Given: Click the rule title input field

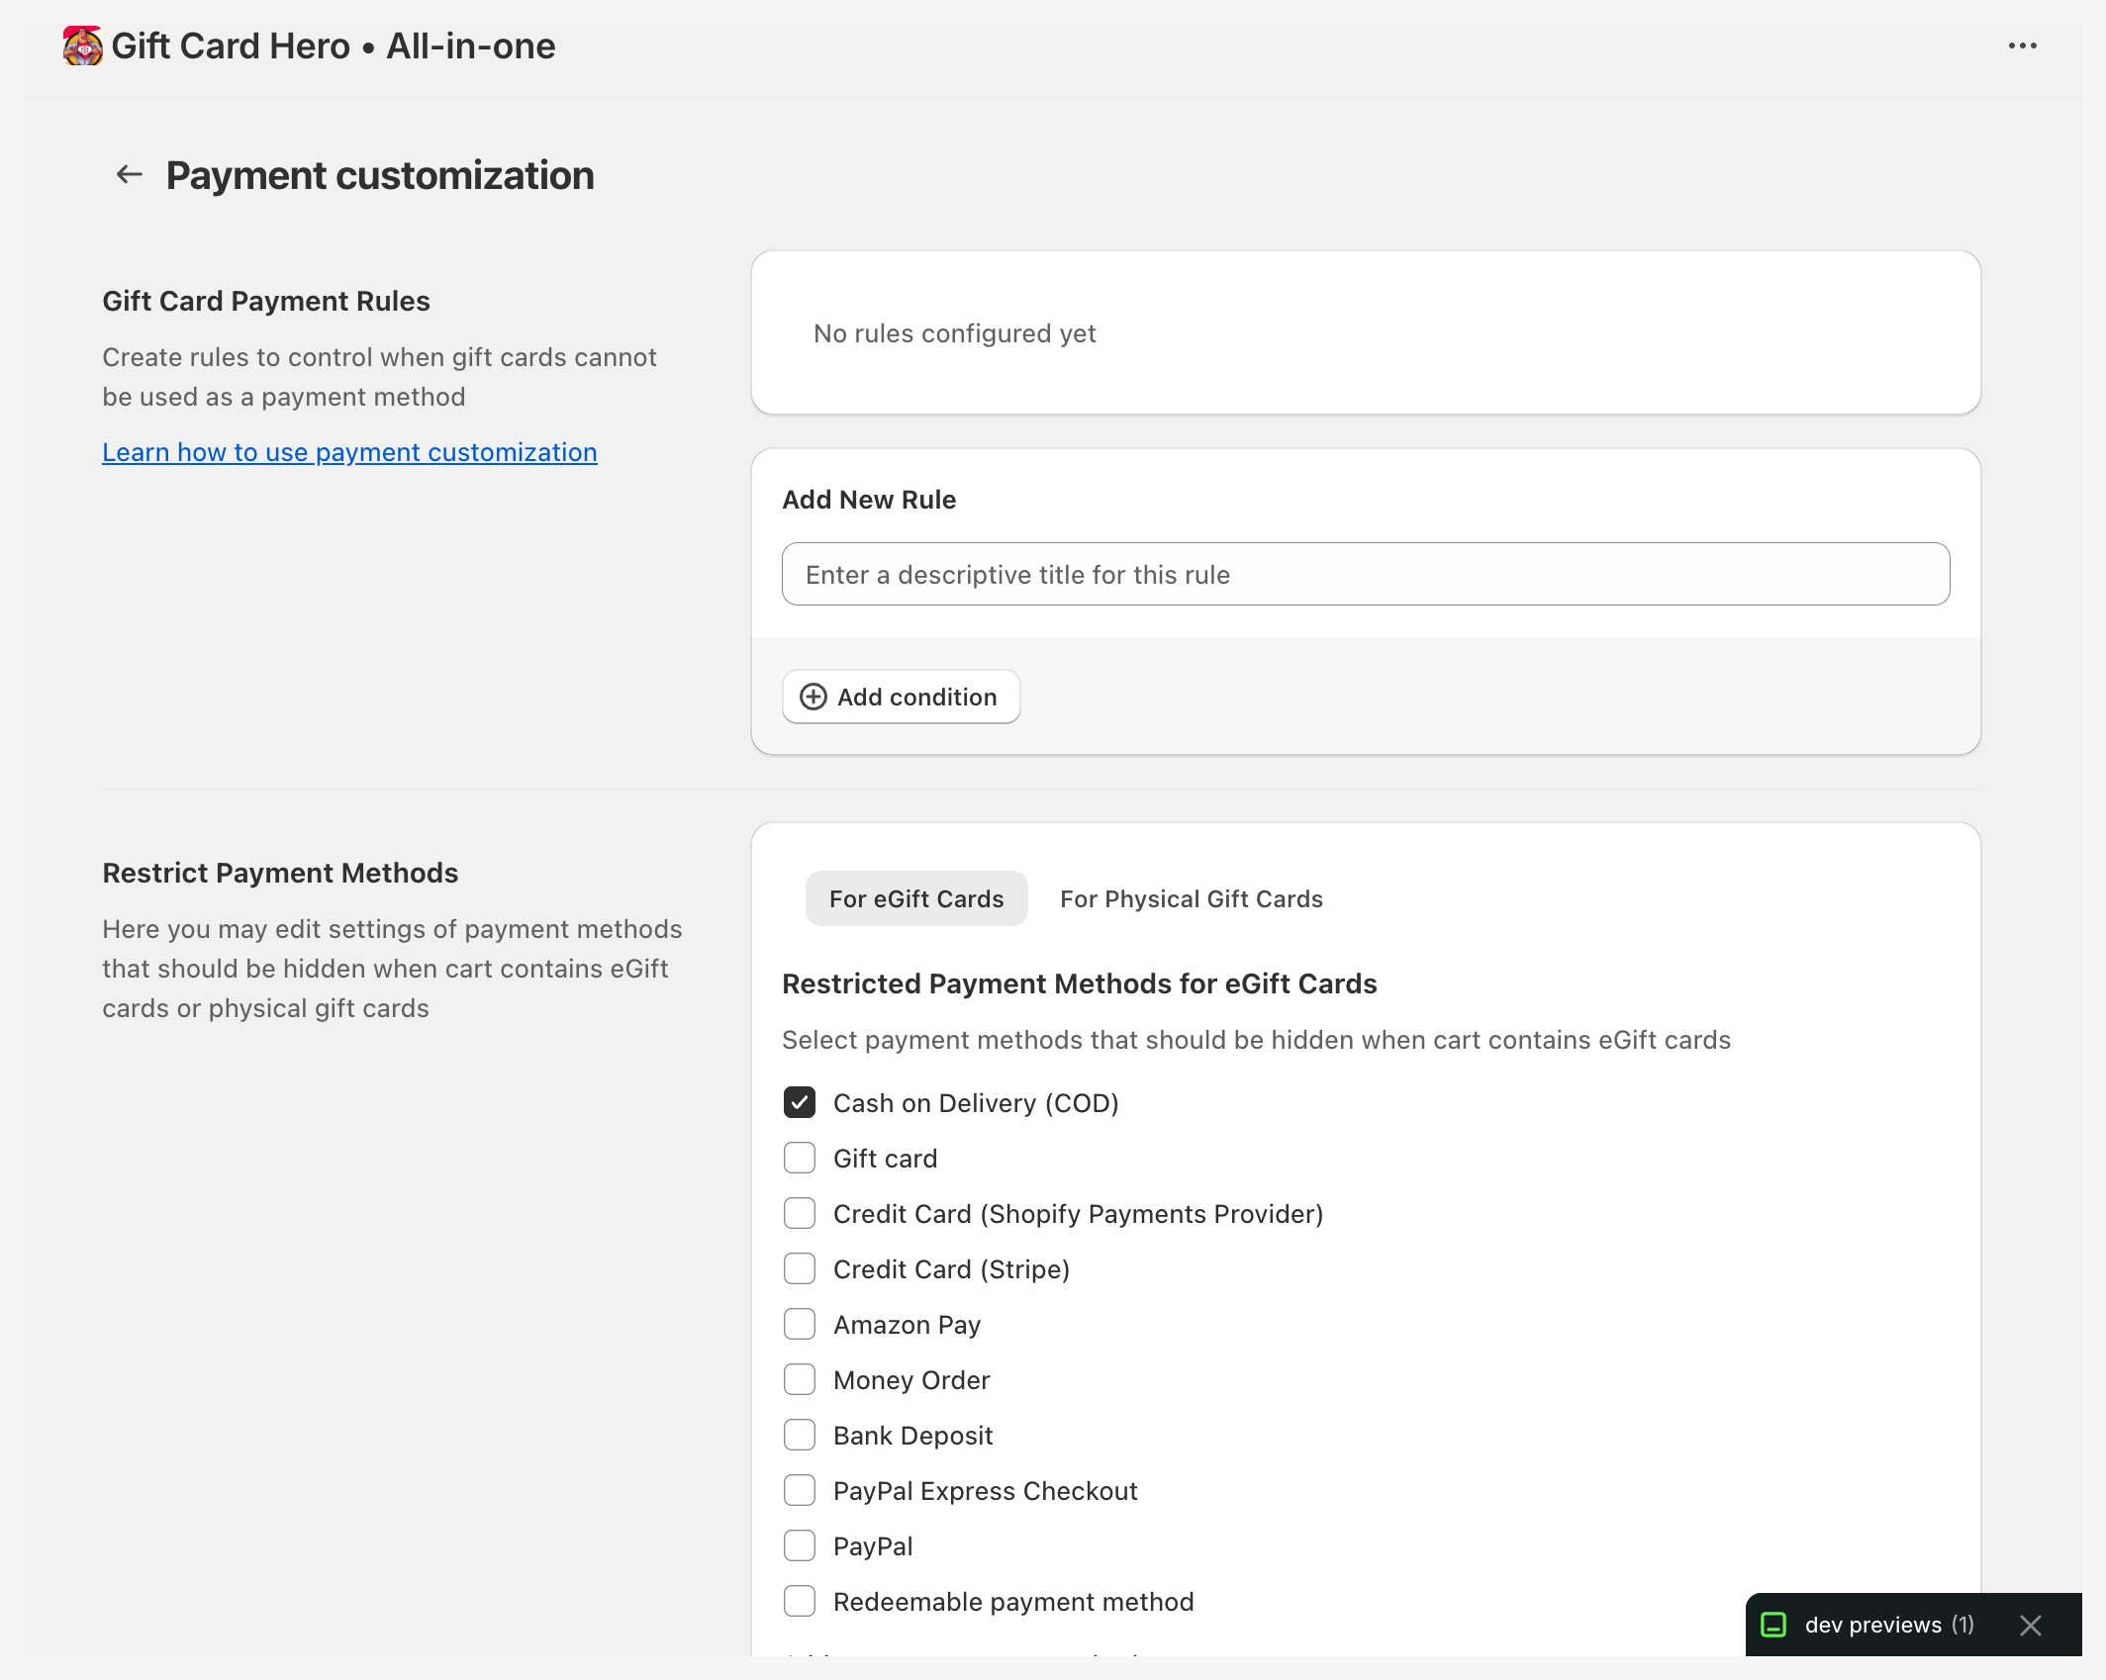Looking at the screenshot, I should tap(1366, 574).
